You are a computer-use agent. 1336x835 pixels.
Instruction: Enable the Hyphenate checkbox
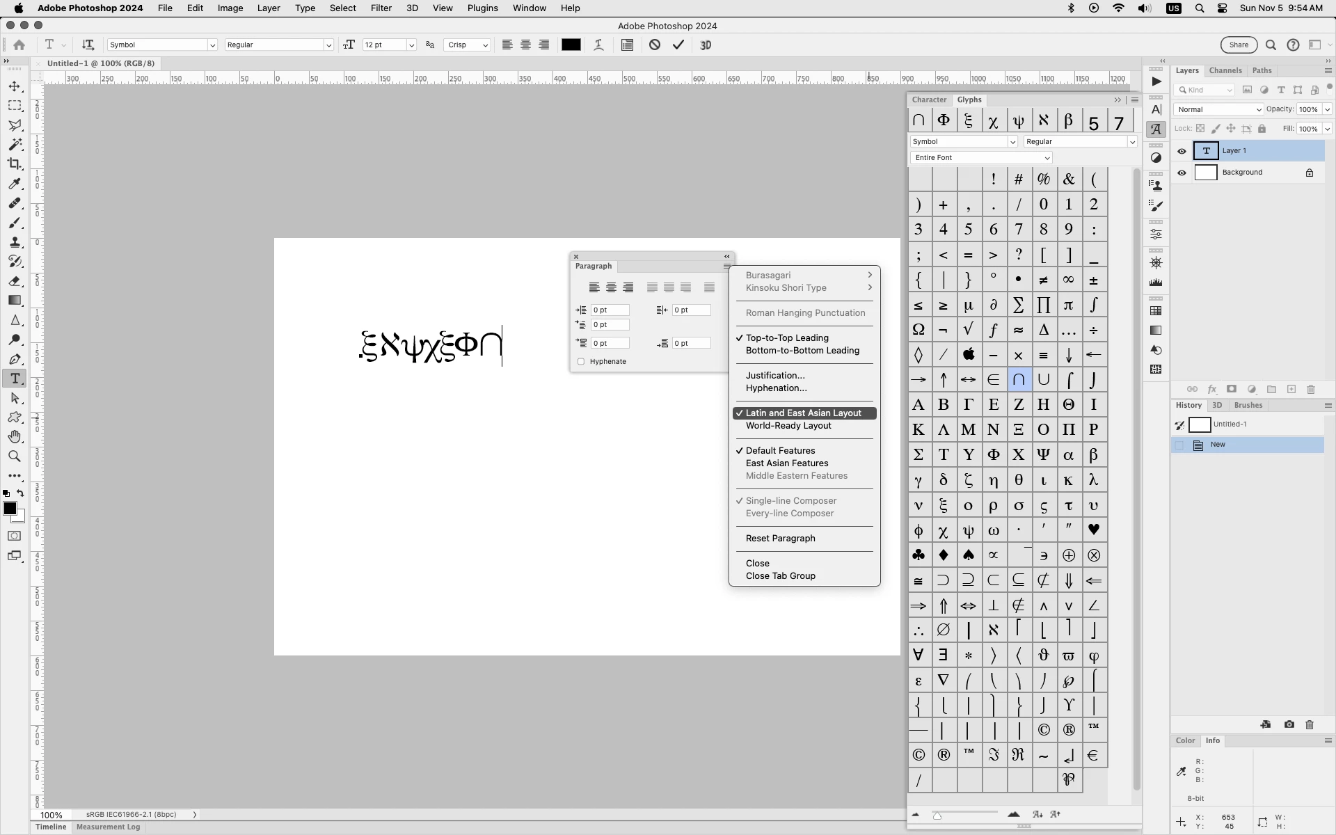(x=581, y=362)
